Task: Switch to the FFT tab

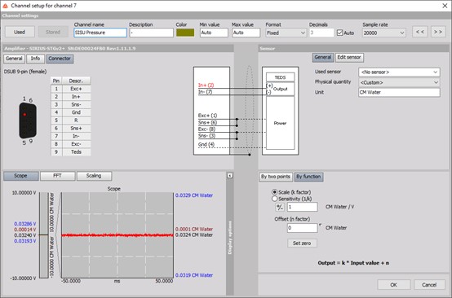Action: pos(57,176)
